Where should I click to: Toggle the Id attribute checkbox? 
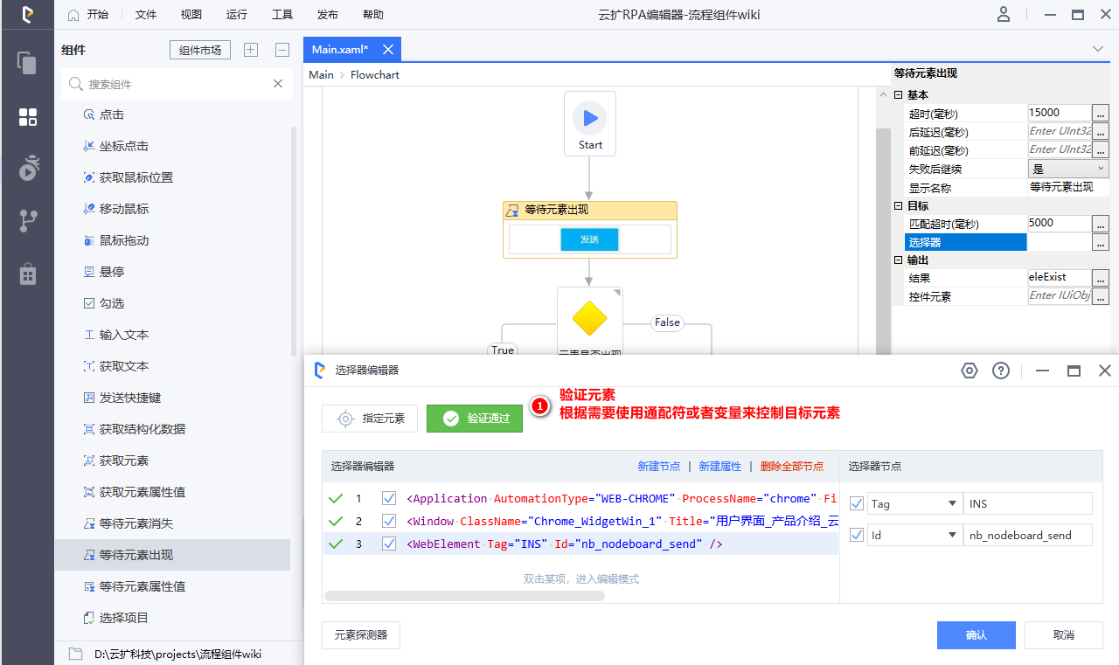(x=856, y=535)
